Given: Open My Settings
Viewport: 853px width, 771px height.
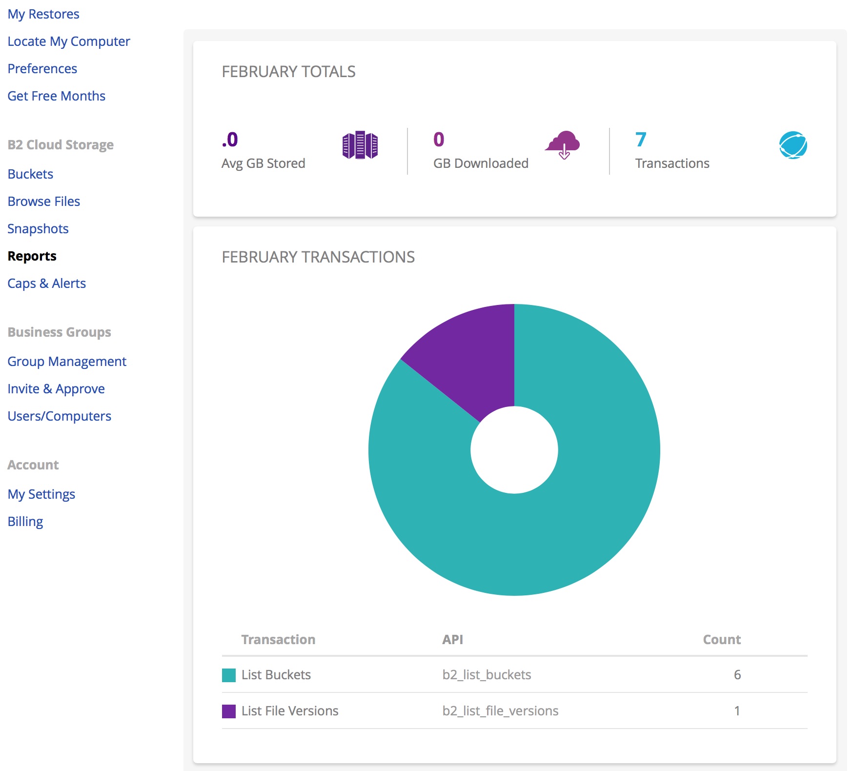Looking at the screenshot, I should pyautogui.click(x=41, y=494).
